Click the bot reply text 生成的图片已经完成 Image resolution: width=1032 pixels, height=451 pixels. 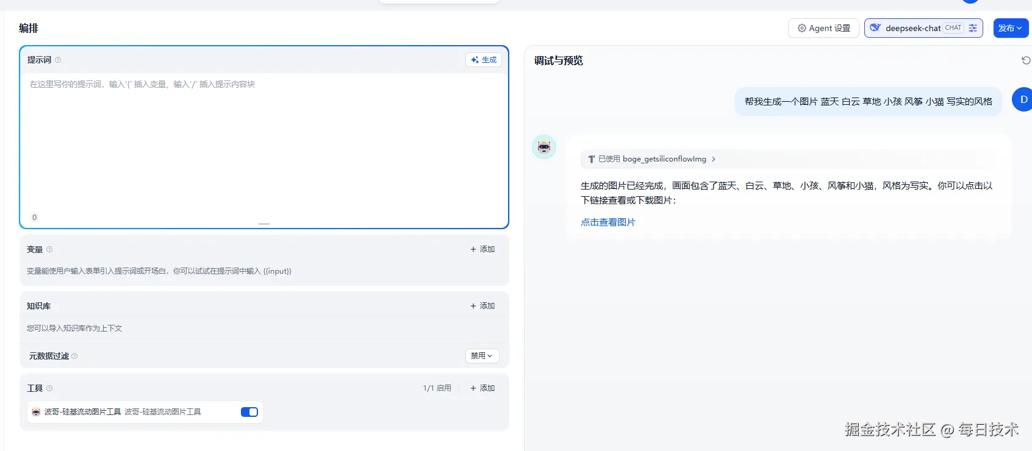(x=787, y=193)
